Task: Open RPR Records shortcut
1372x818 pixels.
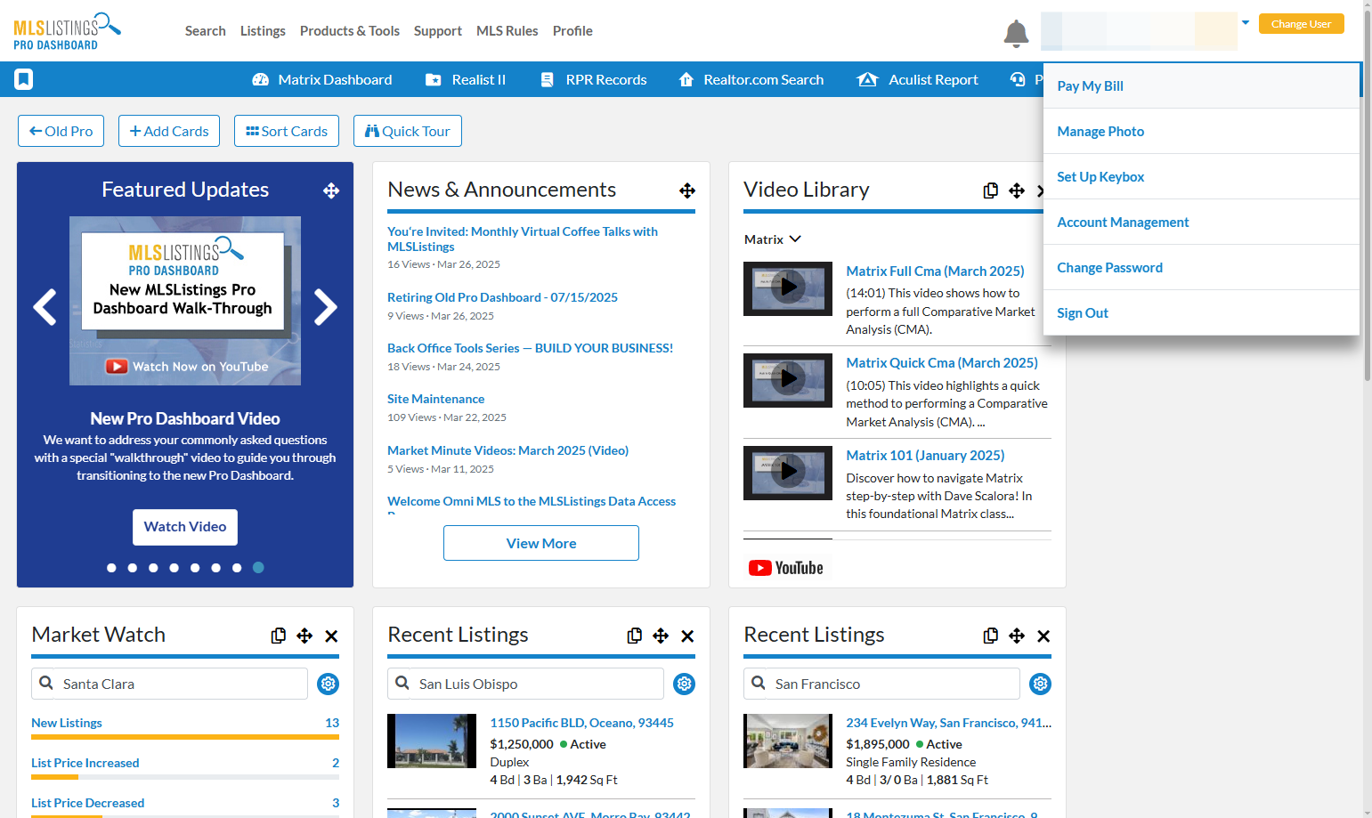Action: [x=593, y=79]
